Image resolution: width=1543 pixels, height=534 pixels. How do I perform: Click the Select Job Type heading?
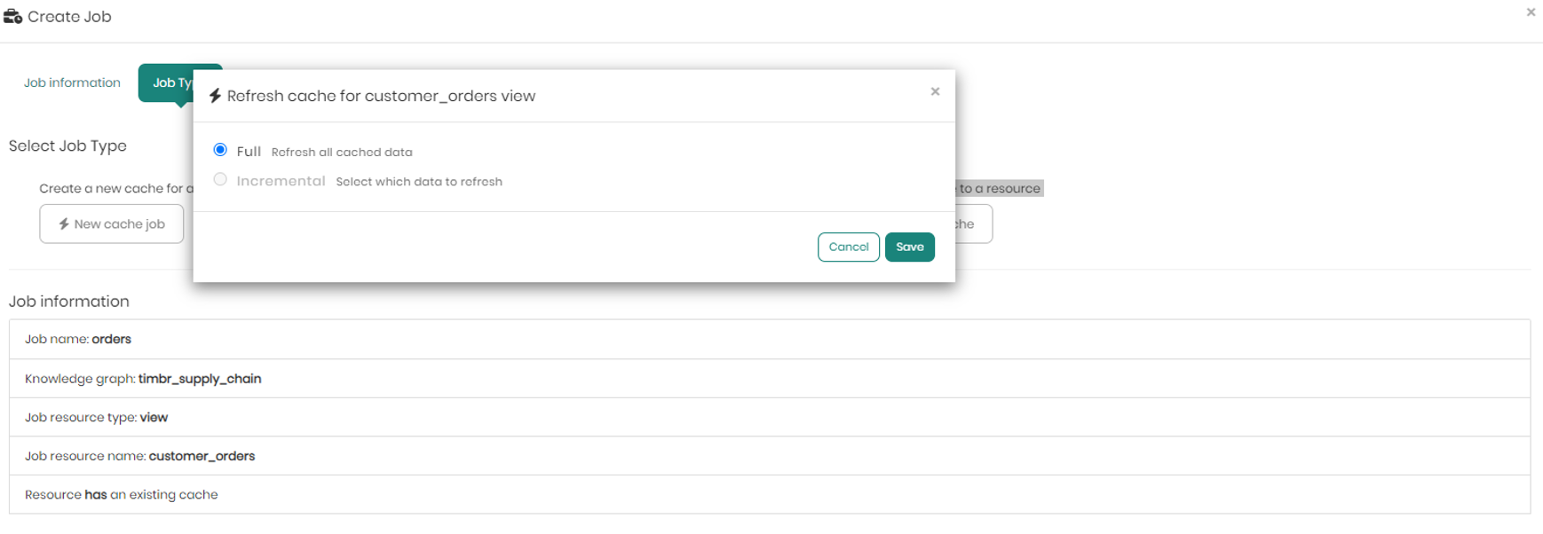coord(67,145)
